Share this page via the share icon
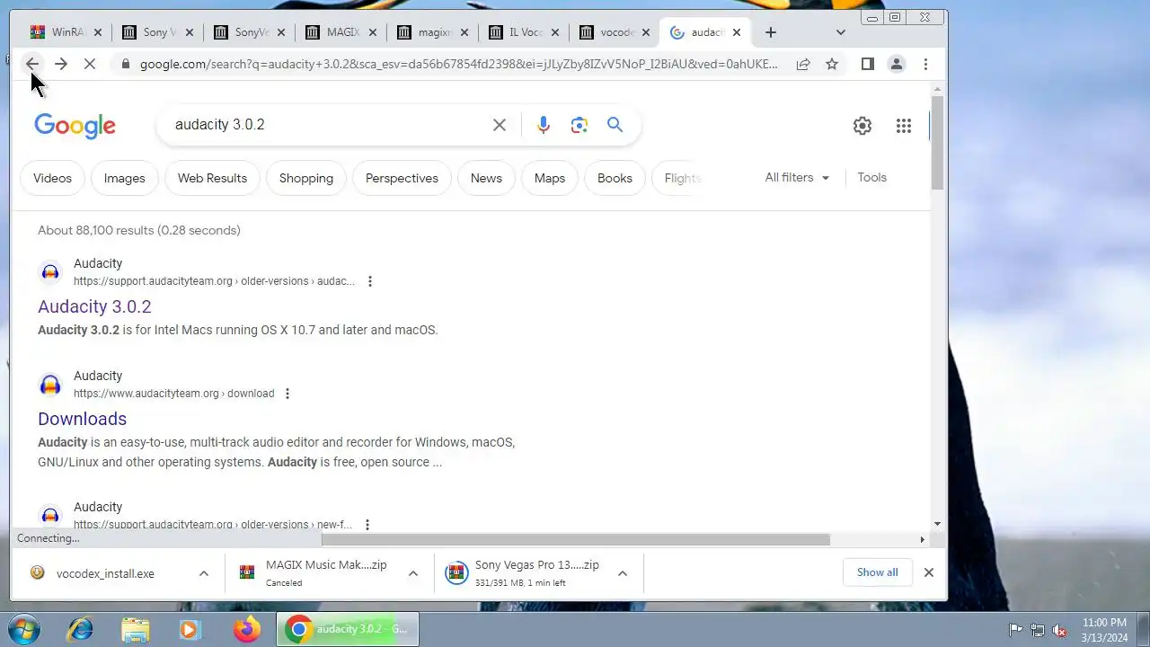Viewport: 1150px width, 647px height. click(x=803, y=64)
